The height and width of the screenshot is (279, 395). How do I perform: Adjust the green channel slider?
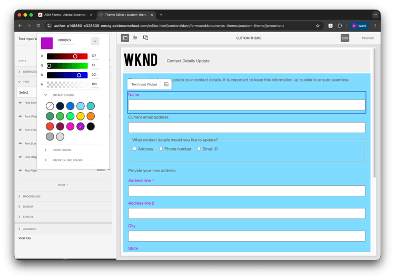coord(67,66)
